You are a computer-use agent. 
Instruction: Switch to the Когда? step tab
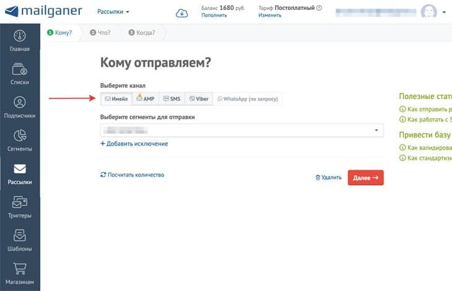pyautogui.click(x=142, y=33)
